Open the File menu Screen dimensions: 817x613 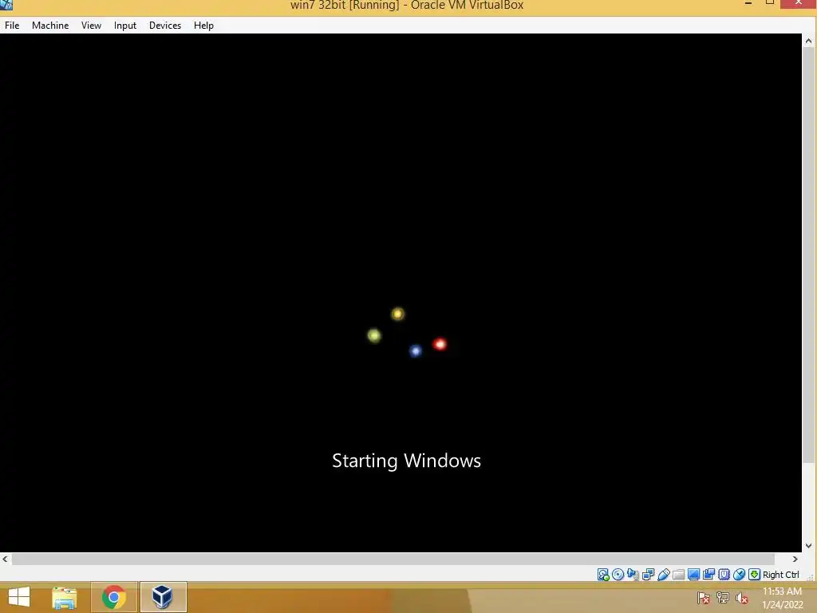pos(12,25)
